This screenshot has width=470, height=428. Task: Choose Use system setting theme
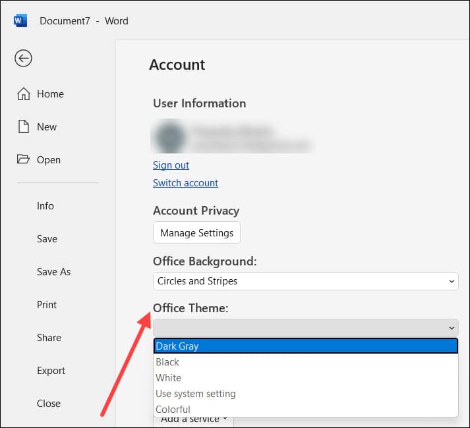pyautogui.click(x=305, y=394)
